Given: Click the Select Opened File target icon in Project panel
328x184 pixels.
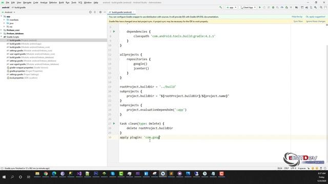Looking at the screenshot, I should point(90,12).
